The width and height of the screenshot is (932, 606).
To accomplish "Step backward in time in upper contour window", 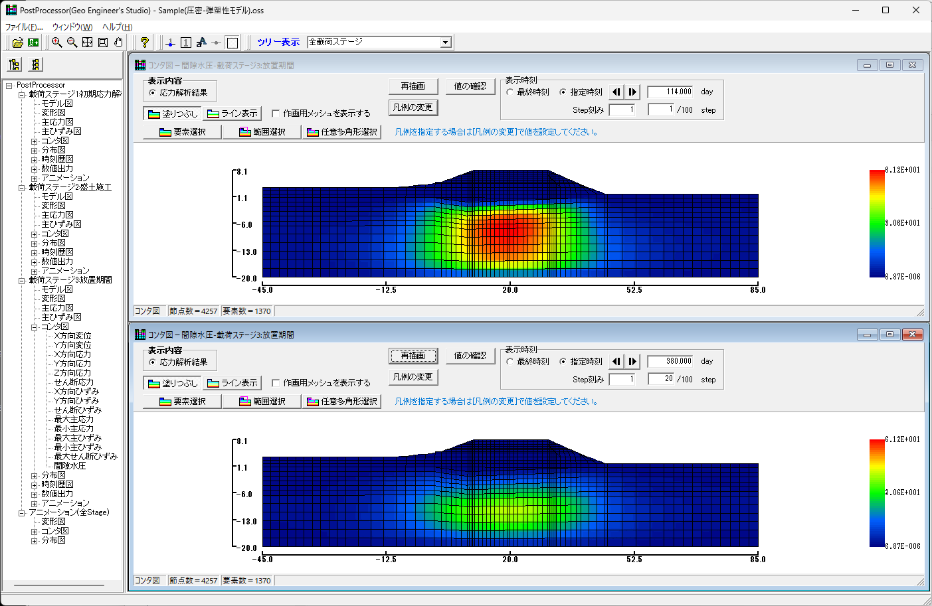I will point(617,92).
